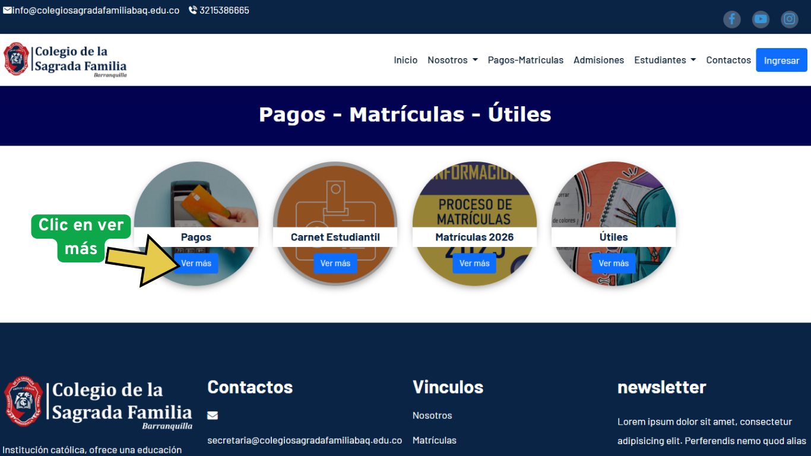The image size is (811, 456).
Task: Click the footer school crest logo
Action: (23, 401)
